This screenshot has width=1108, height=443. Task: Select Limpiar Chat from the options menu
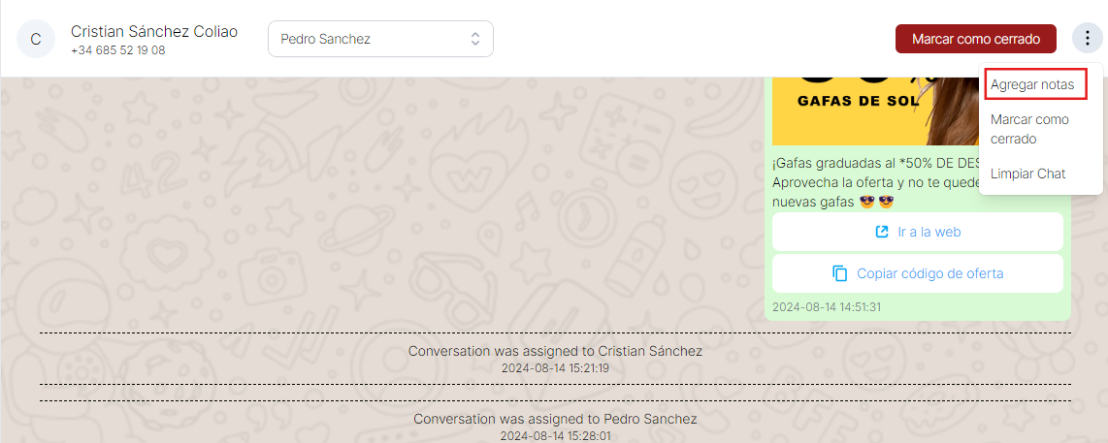pos(1027,174)
